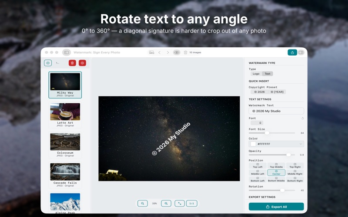Set position to Middle Left

[x=258, y=172]
